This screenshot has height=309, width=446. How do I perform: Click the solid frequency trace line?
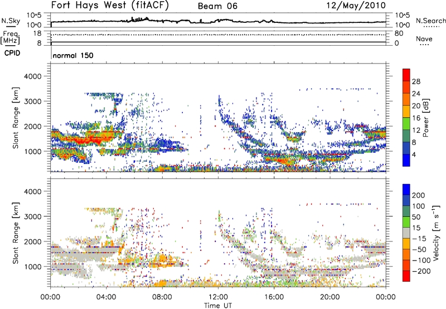coord(218,42)
